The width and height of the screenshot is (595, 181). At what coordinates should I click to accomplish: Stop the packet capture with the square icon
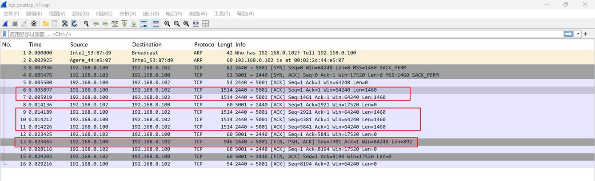(15, 24)
